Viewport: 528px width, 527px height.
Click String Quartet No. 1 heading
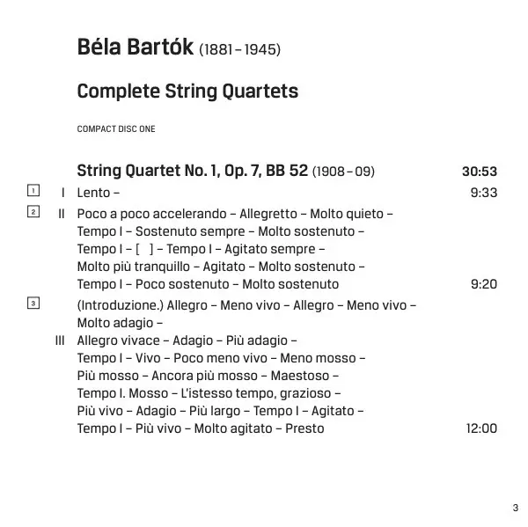pyautogui.click(x=193, y=171)
